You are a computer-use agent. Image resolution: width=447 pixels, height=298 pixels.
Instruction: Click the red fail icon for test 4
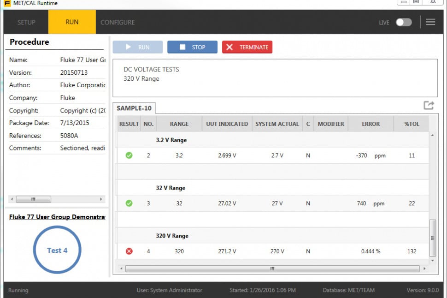click(x=129, y=251)
